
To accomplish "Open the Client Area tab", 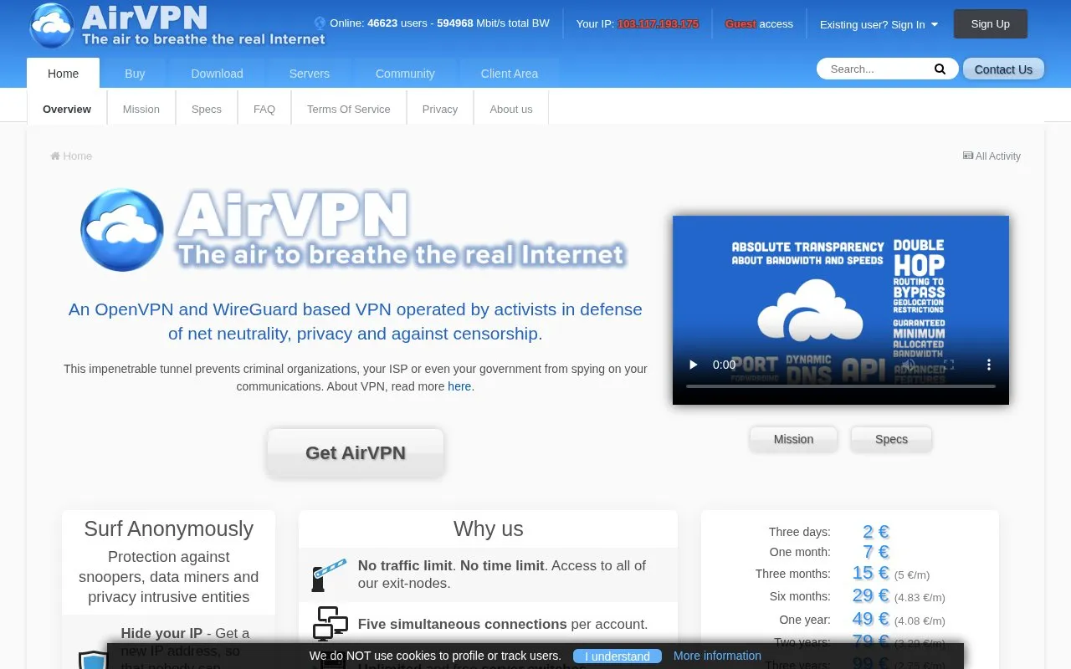I will tap(510, 74).
